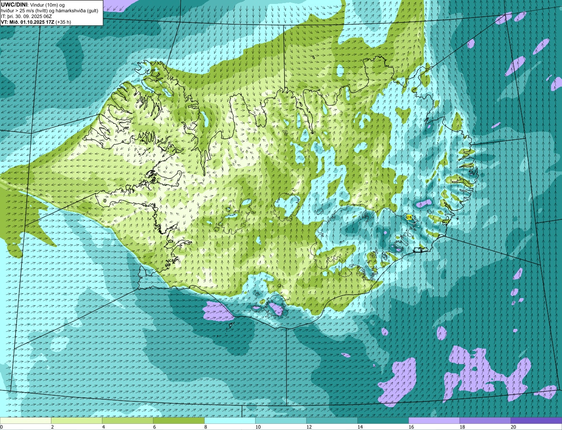
Task: Select the 2–4 m/s light green swatch
Action: (x=77, y=421)
